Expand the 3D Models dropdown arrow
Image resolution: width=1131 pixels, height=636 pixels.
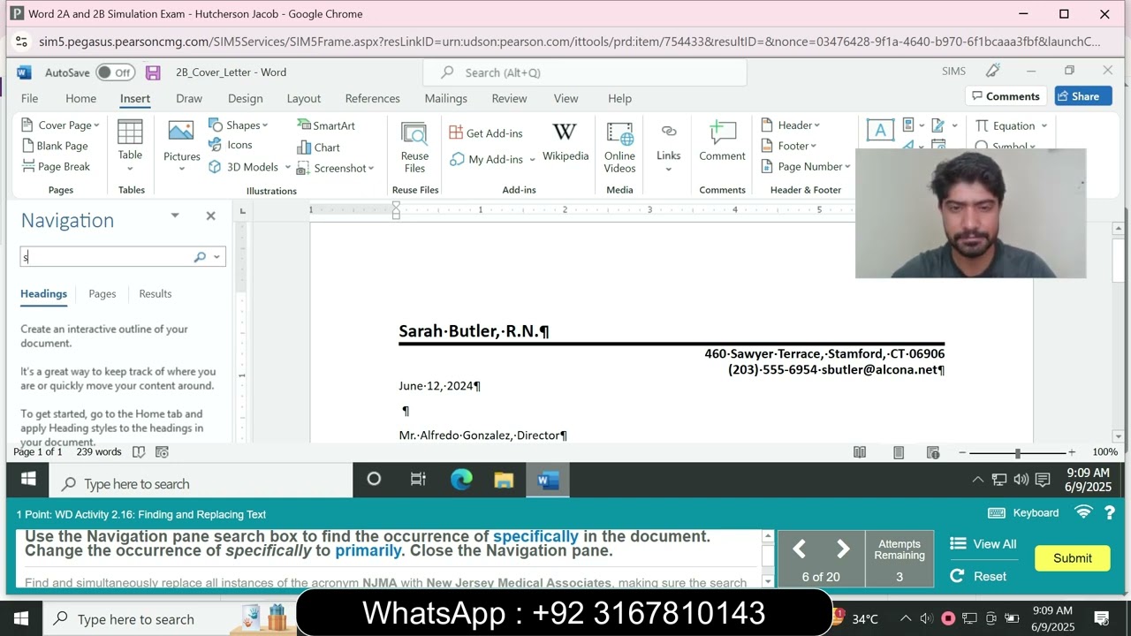pos(287,167)
